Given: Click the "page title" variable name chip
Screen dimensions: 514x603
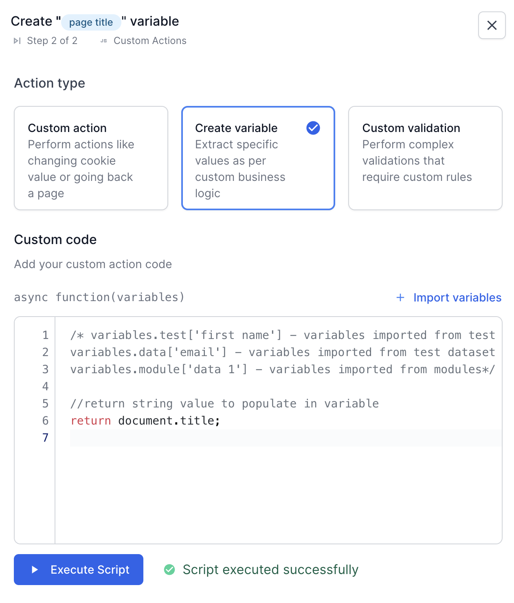Looking at the screenshot, I should pos(91,22).
